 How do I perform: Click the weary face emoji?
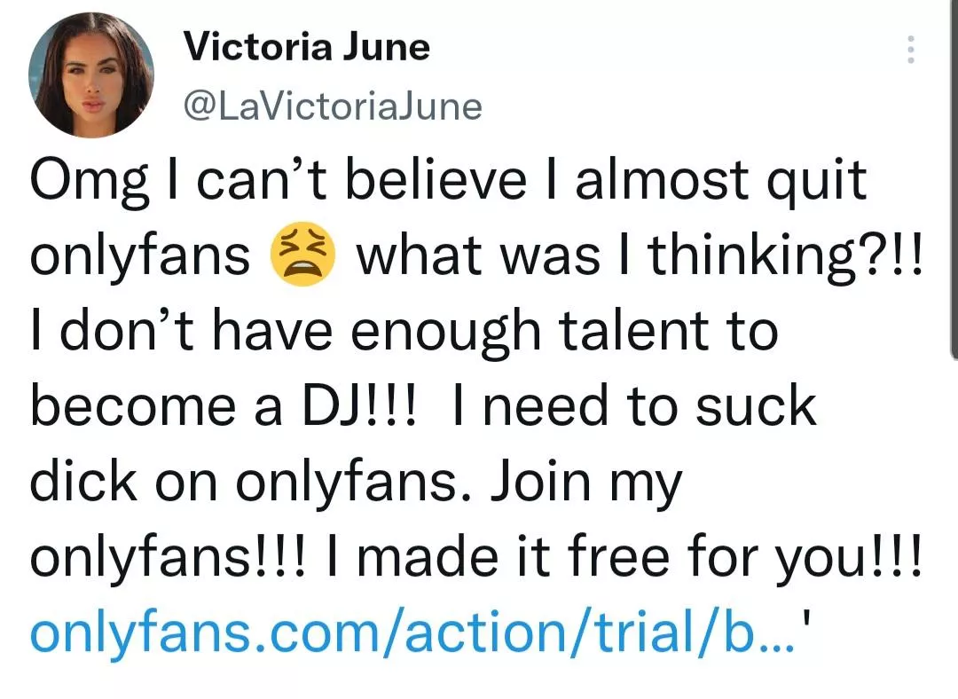[x=302, y=256]
